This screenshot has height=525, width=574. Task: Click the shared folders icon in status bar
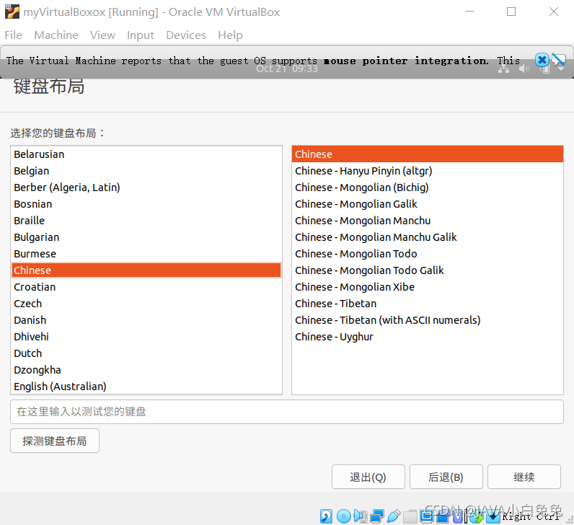(410, 516)
